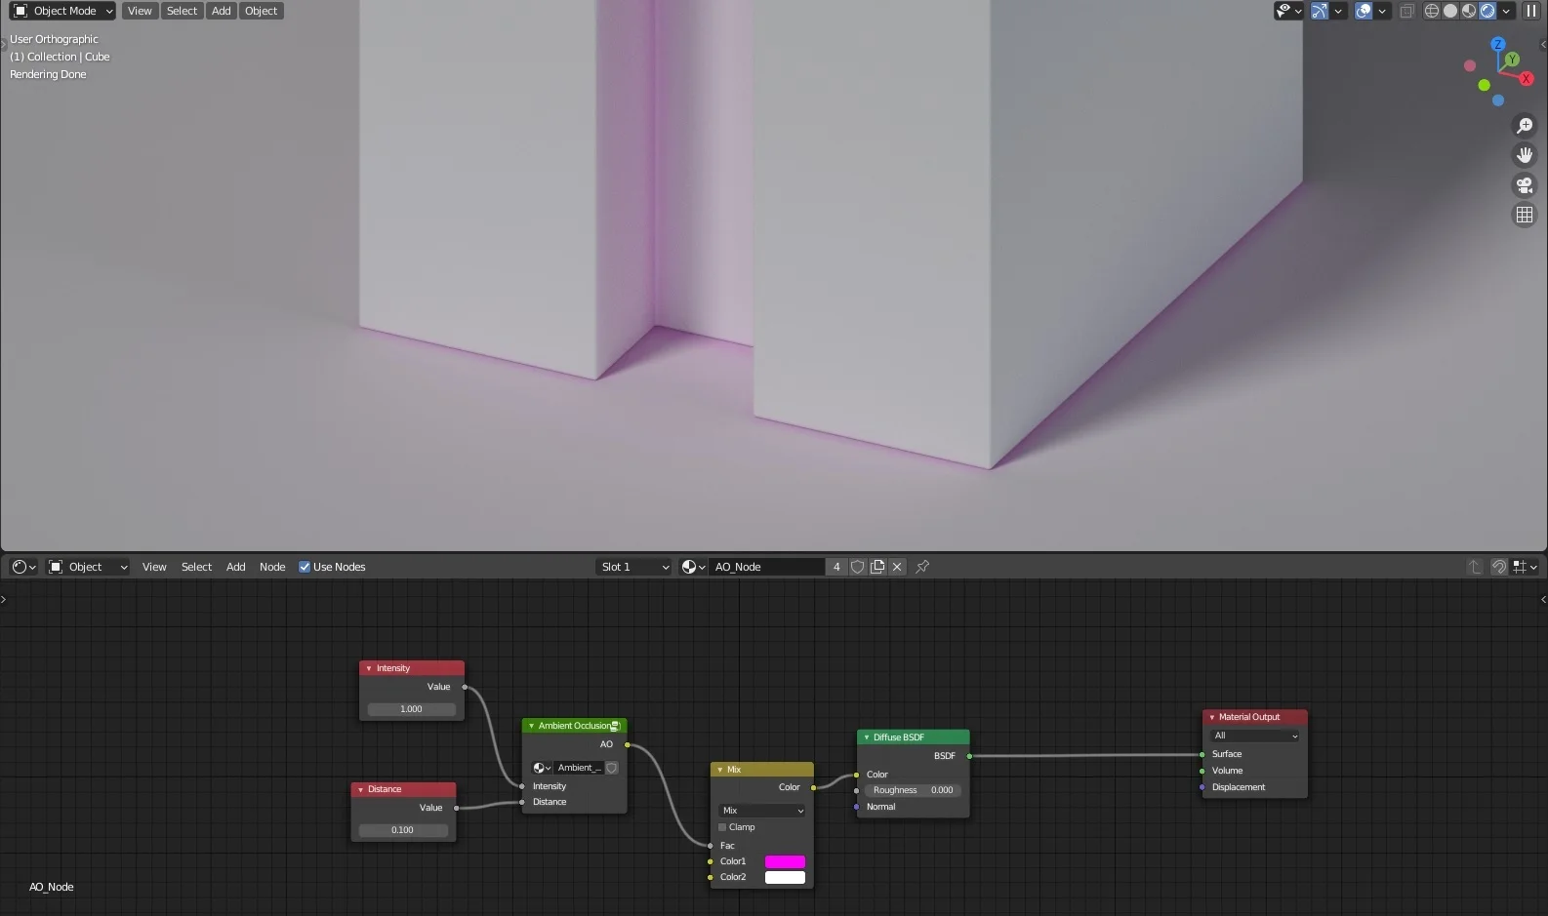Open the gizmo options dropdown arrow
The height and width of the screenshot is (916, 1548).
[1338, 11]
